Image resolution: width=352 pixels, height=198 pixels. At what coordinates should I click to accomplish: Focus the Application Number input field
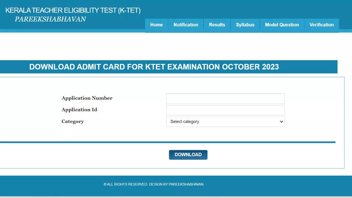pos(225,98)
